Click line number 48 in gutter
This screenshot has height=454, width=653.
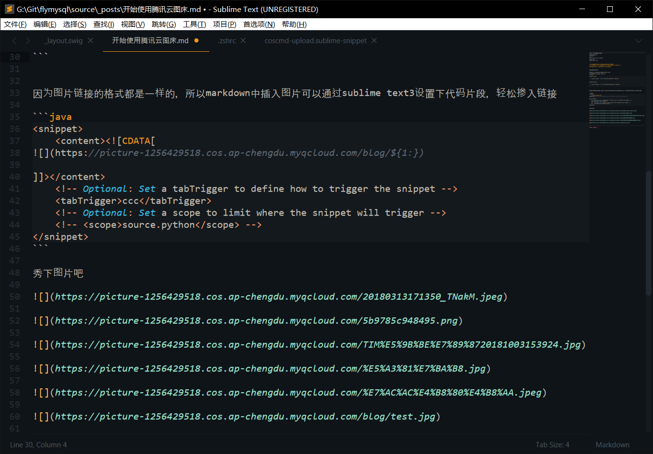(15, 273)
